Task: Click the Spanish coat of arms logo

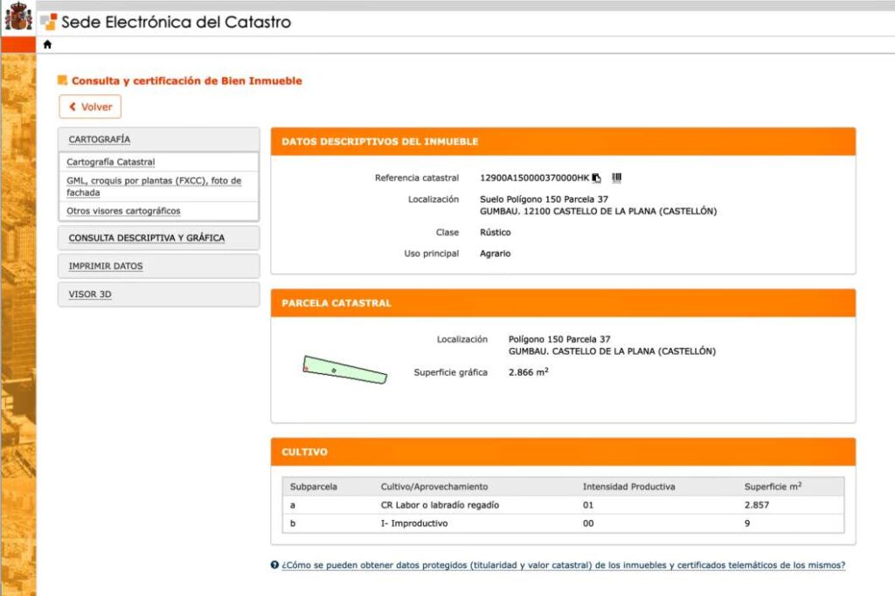Action: coord(17,17)
